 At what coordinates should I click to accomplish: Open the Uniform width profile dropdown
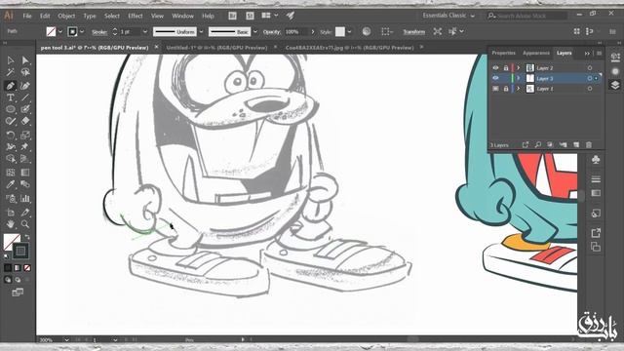click(202, 31)
